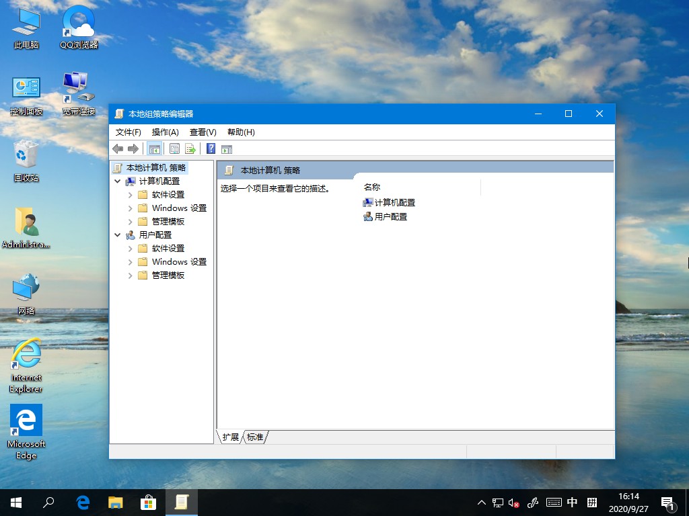Expand Windows 设置 under 用户配置
This screenshot has width=689, height=516.
130,261
